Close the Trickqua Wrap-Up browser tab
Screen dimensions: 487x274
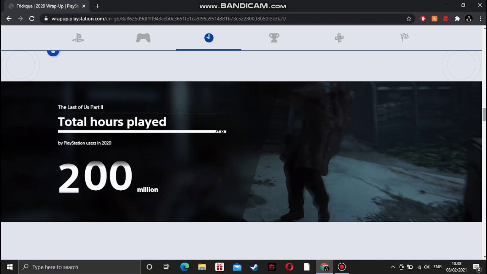click(x=84, y=6)
